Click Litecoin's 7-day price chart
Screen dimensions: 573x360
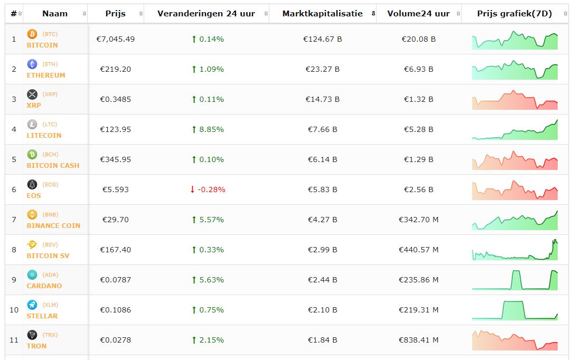click(x=514, y=130)
